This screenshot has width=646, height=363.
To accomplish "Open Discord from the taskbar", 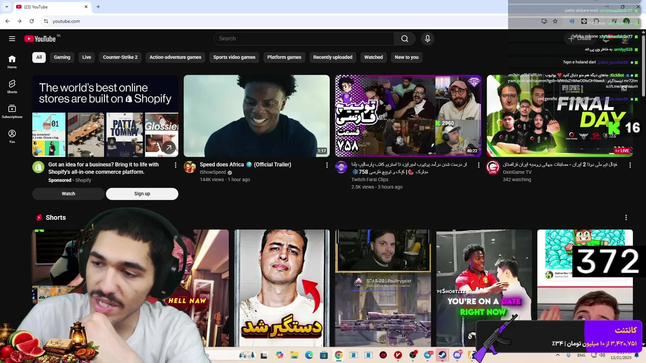I will [457, 355].
